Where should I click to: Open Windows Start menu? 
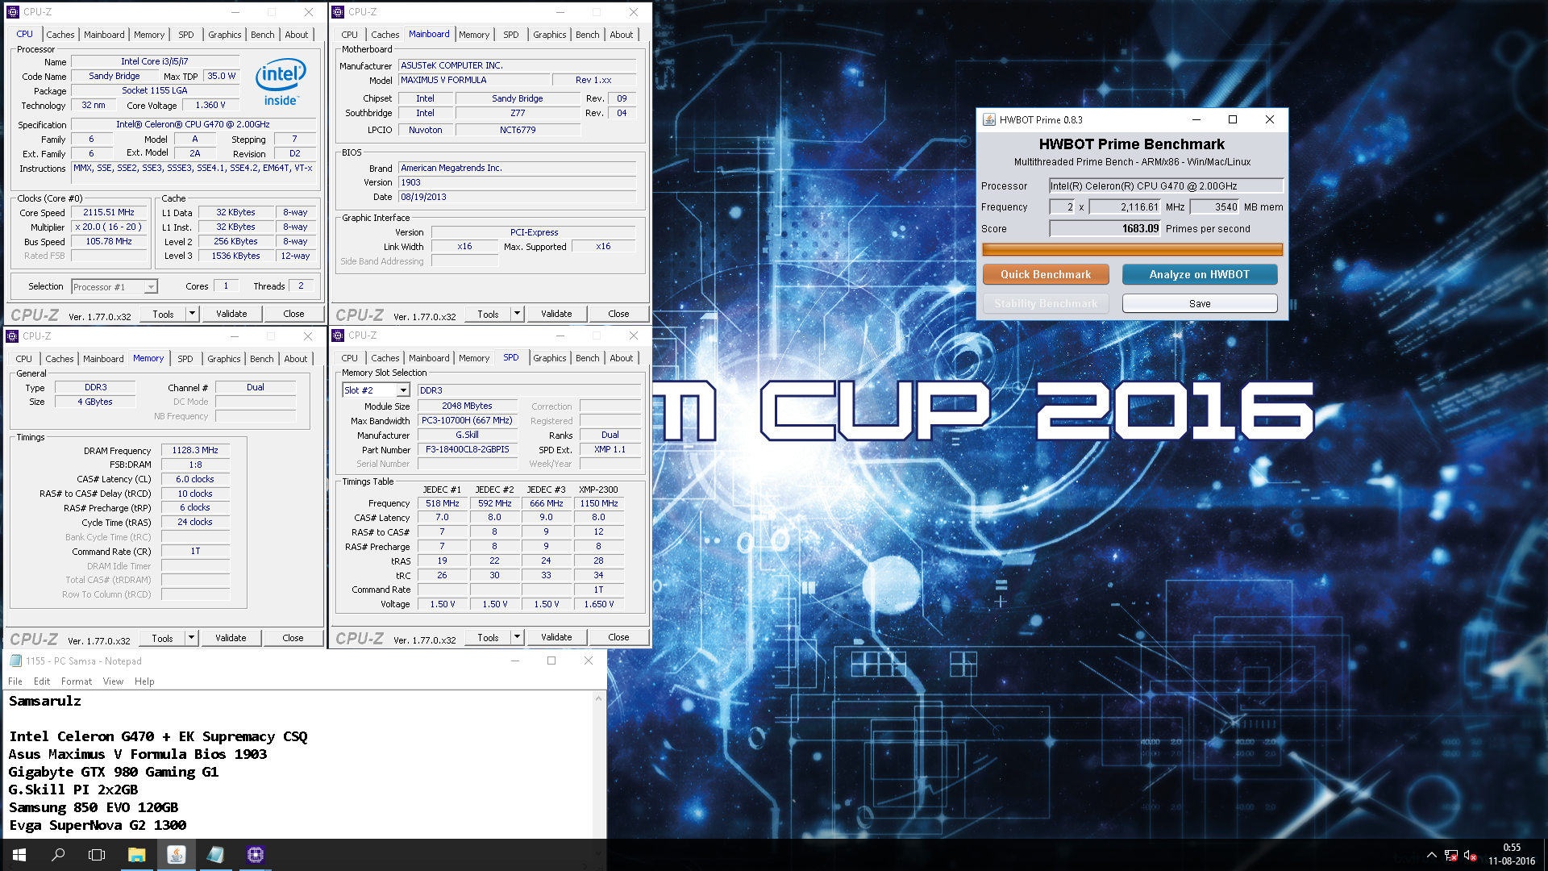[19, 855]
